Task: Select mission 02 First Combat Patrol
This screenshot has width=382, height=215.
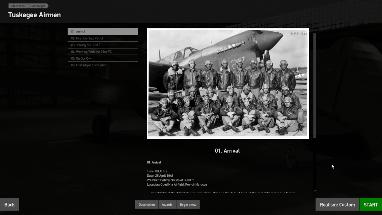Action: point(103,39)
